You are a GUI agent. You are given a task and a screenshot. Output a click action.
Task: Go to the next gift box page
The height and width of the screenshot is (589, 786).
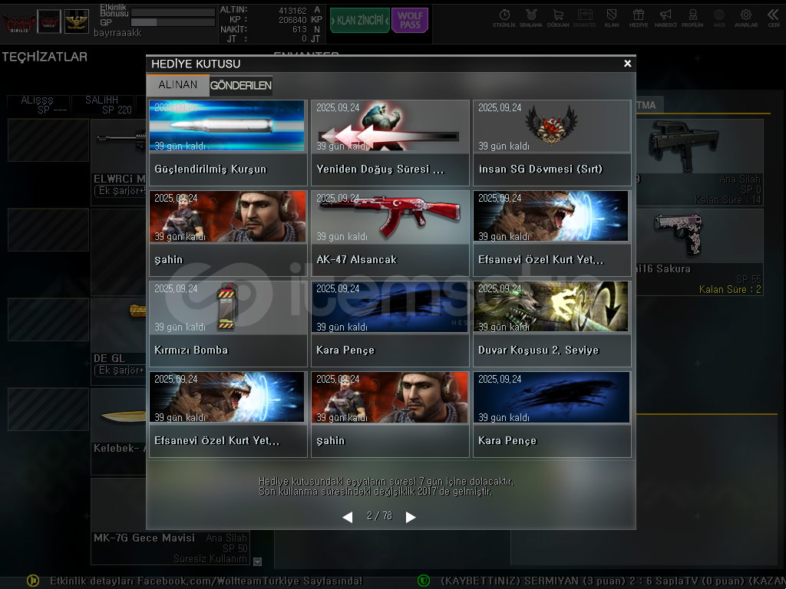tap(411, 517)
